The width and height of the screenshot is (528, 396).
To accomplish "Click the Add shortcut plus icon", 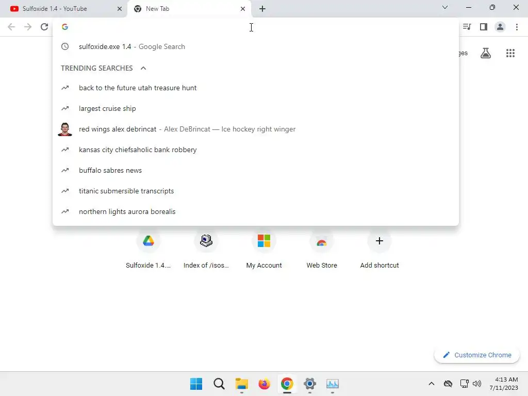I will point(379,241).
